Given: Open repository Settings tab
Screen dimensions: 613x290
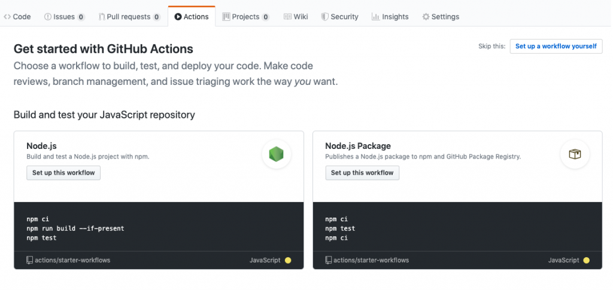Looking at the screenshot, I should [441, 17].
